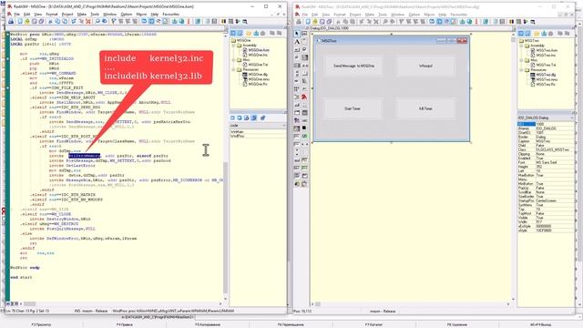Open Edit menu in MSGOne window
The height and width of the screenshot is (328, 583).
26,15
